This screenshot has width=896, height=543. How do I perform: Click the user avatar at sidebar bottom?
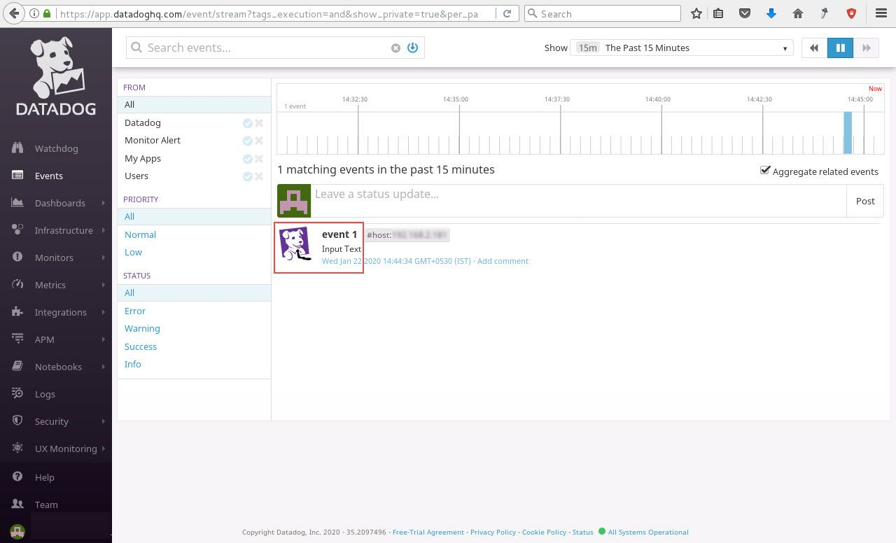pyautogui.click(x=17, y=532)
